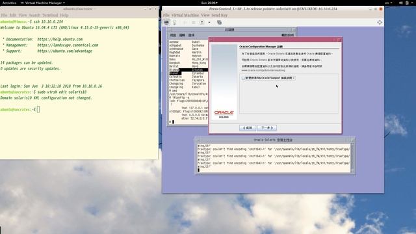Check the My Oracle Support checkbox
Screen dimensions: 416x234
(243, 78)
